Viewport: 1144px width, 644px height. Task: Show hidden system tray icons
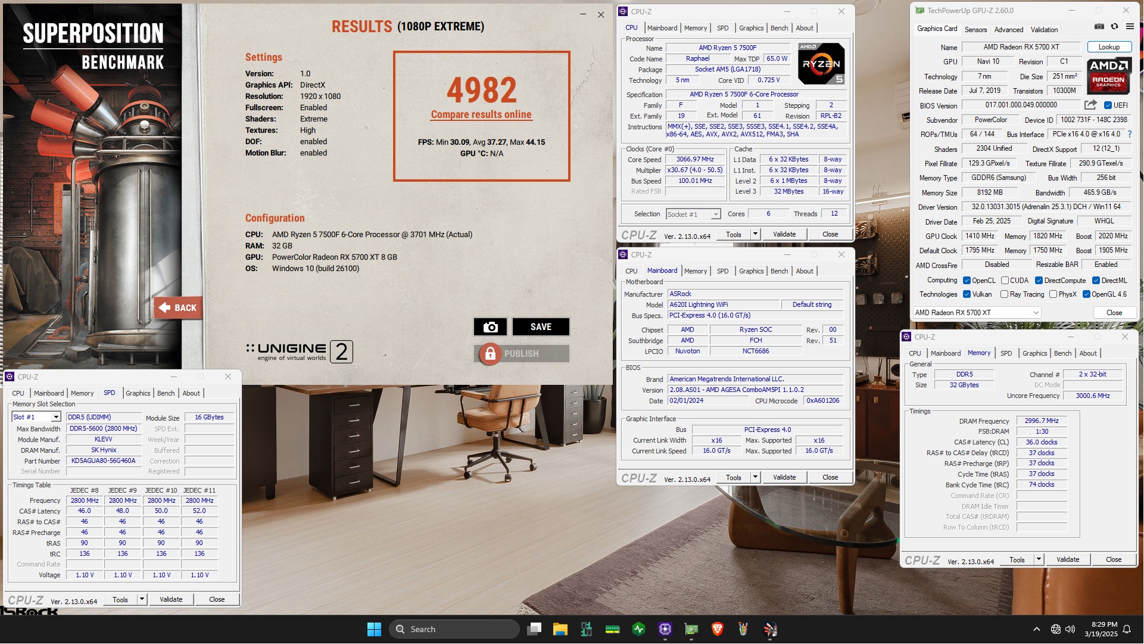tap(1037, 629)
